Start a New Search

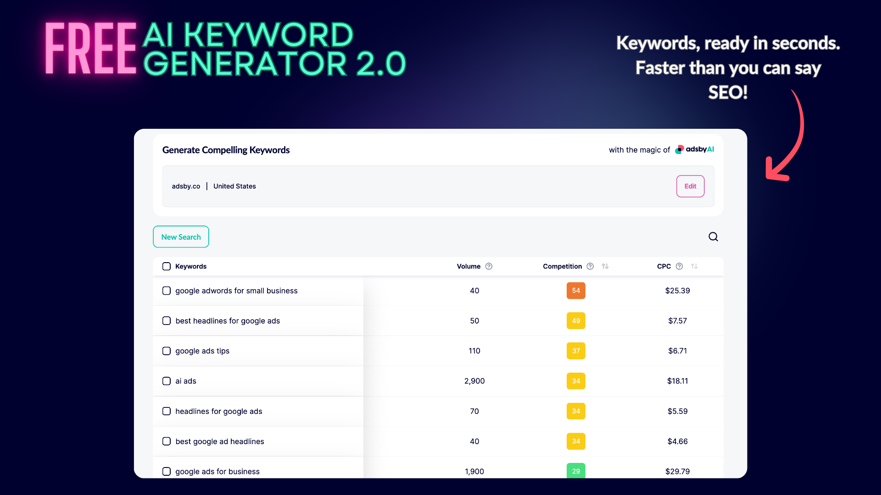coord(181,236)
